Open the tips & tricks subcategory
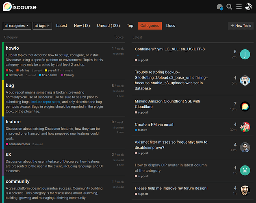This screenshot has height=203, width=256. (48, 75)
